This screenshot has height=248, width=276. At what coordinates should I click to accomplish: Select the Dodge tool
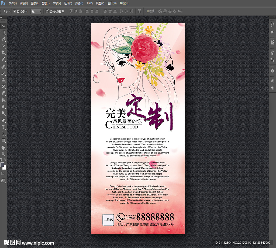(3, 113)
